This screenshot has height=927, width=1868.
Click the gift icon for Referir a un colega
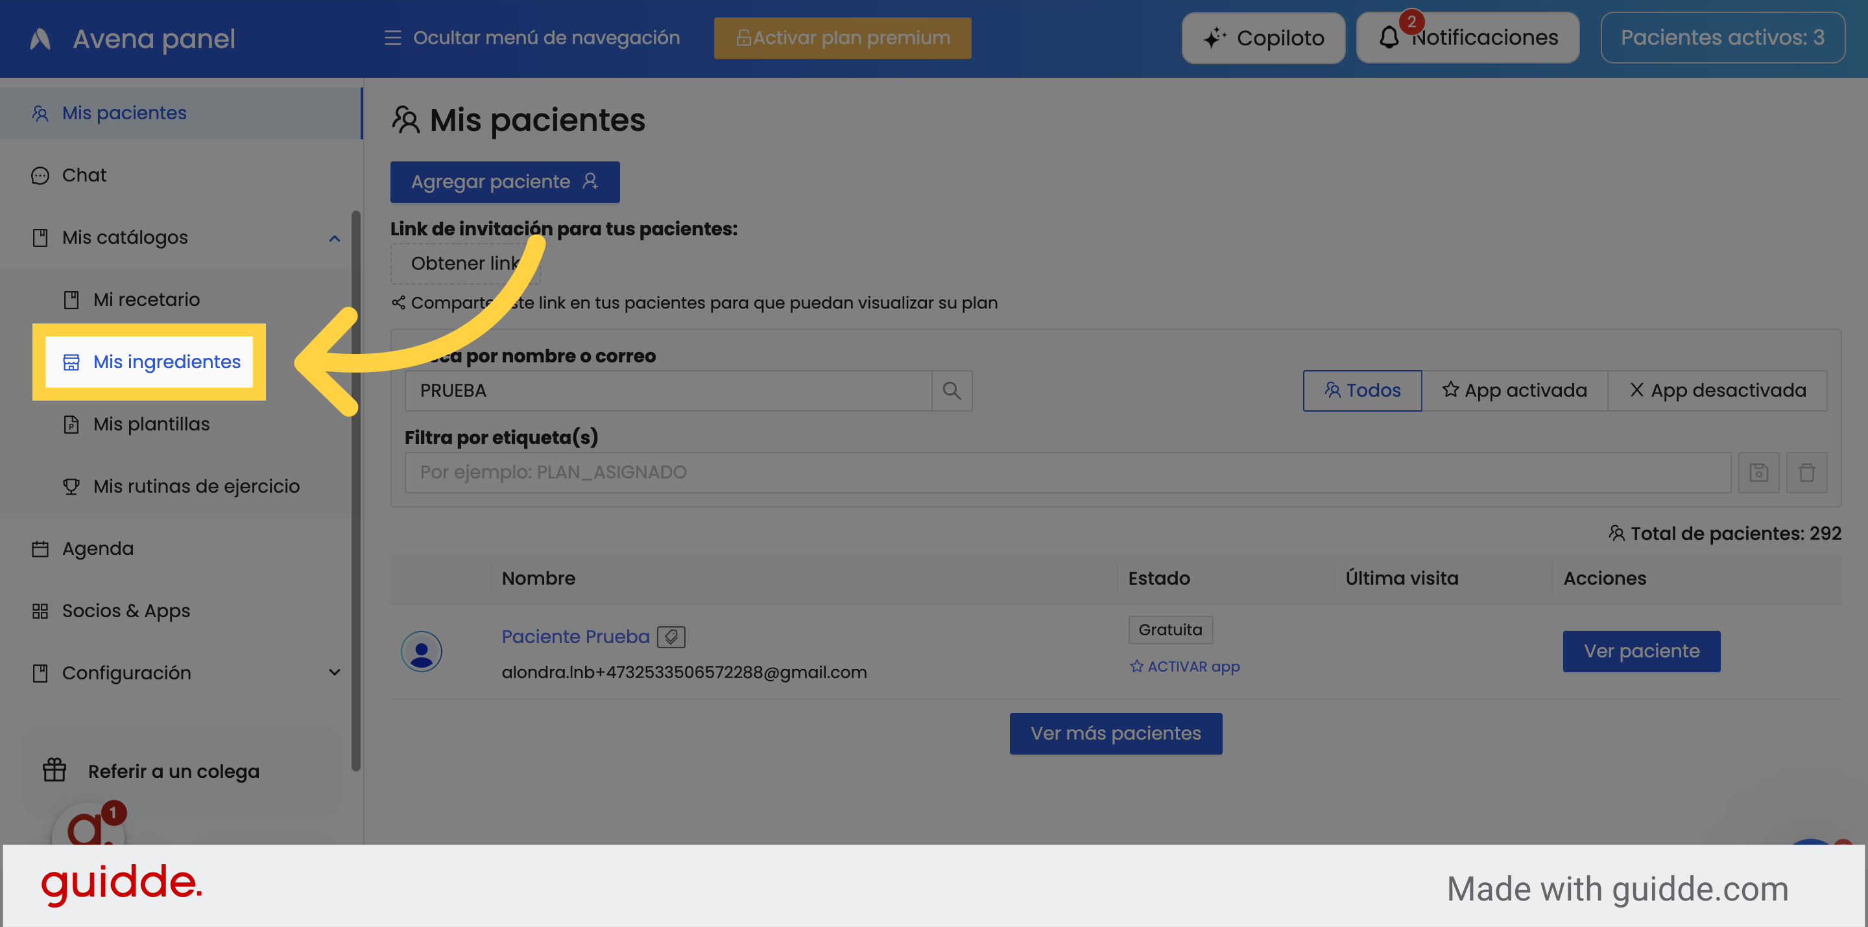(54, 770)
